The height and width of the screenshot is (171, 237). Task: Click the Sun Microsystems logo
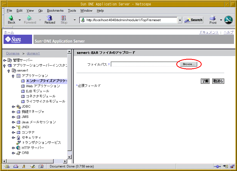pyautogui.click(x=18, y=39)
